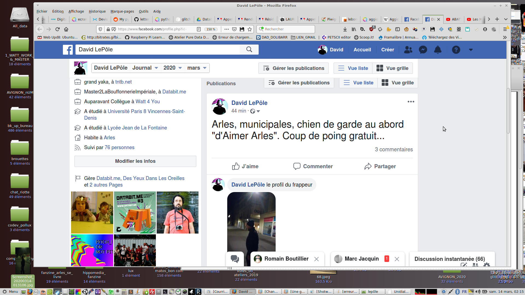Click the notifications bell icon
Viewport: 525px width, 295px height.
pyautogui.click(x=438, y=50)
